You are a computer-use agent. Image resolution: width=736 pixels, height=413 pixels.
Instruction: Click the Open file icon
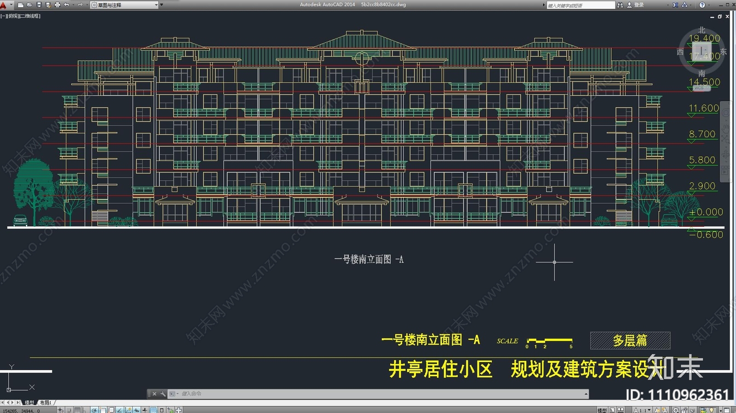[30, 5]
